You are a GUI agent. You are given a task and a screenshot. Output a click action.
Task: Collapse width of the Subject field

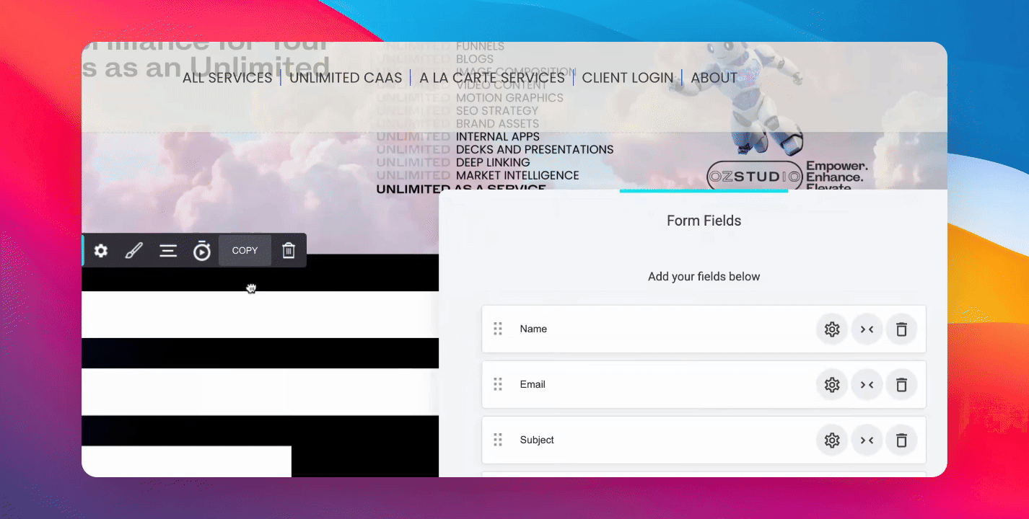867,440
